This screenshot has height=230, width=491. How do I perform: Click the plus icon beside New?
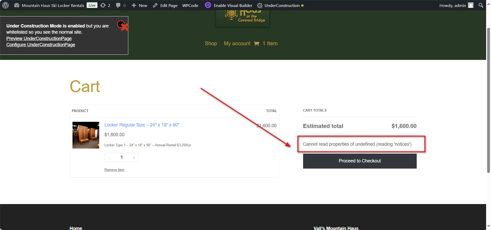[x=134, y=5]
